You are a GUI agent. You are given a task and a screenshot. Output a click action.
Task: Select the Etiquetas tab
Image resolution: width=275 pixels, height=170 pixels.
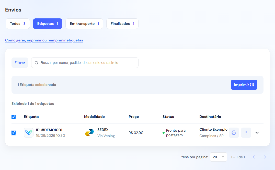[48, 24]
